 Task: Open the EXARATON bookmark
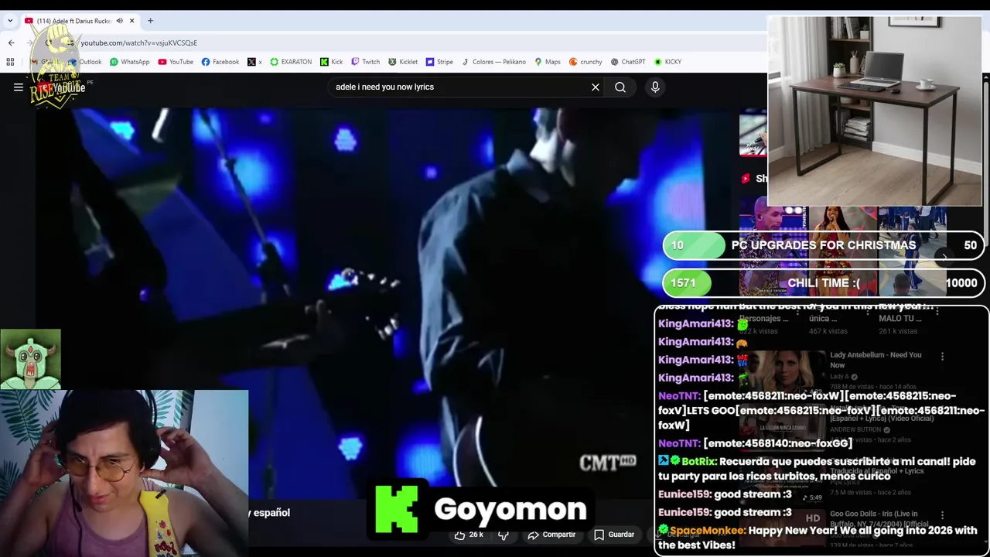coord(291,62)
